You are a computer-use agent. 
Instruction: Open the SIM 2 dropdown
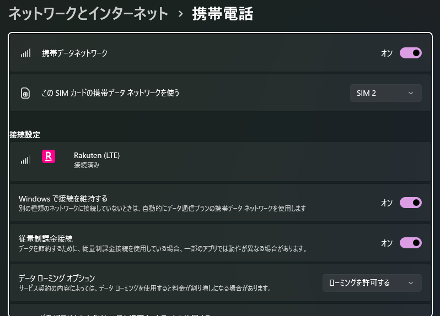click(385, 94)
